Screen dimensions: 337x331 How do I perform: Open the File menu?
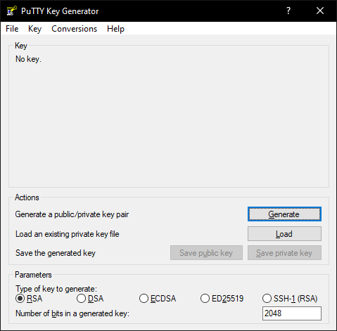click(x=12, y=29)
